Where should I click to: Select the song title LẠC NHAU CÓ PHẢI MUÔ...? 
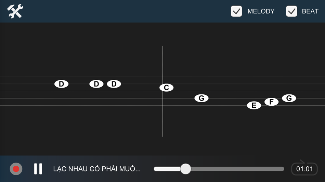(97, 169)
